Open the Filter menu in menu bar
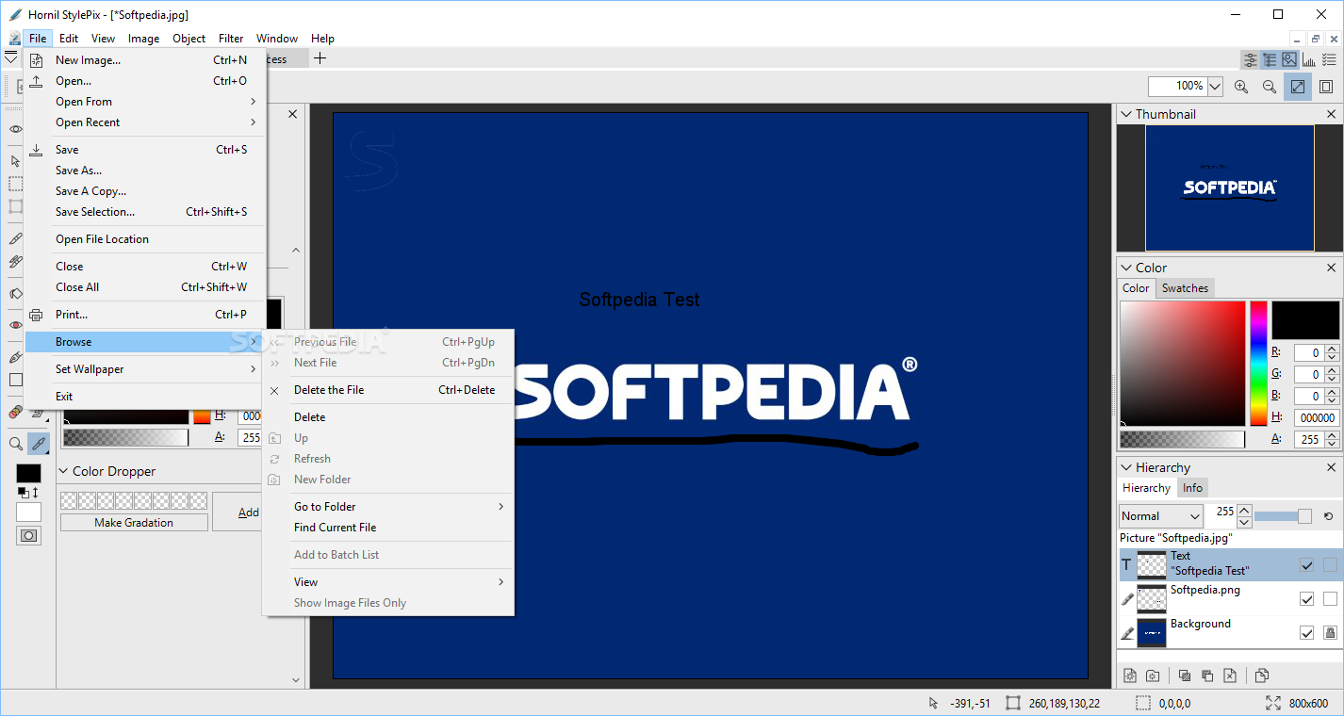Image resolution: width=1344 pixels, height=716 pixels. click(x=231, y=39)
